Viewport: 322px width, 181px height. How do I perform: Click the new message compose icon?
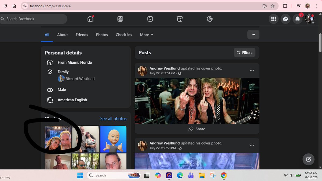309,159
